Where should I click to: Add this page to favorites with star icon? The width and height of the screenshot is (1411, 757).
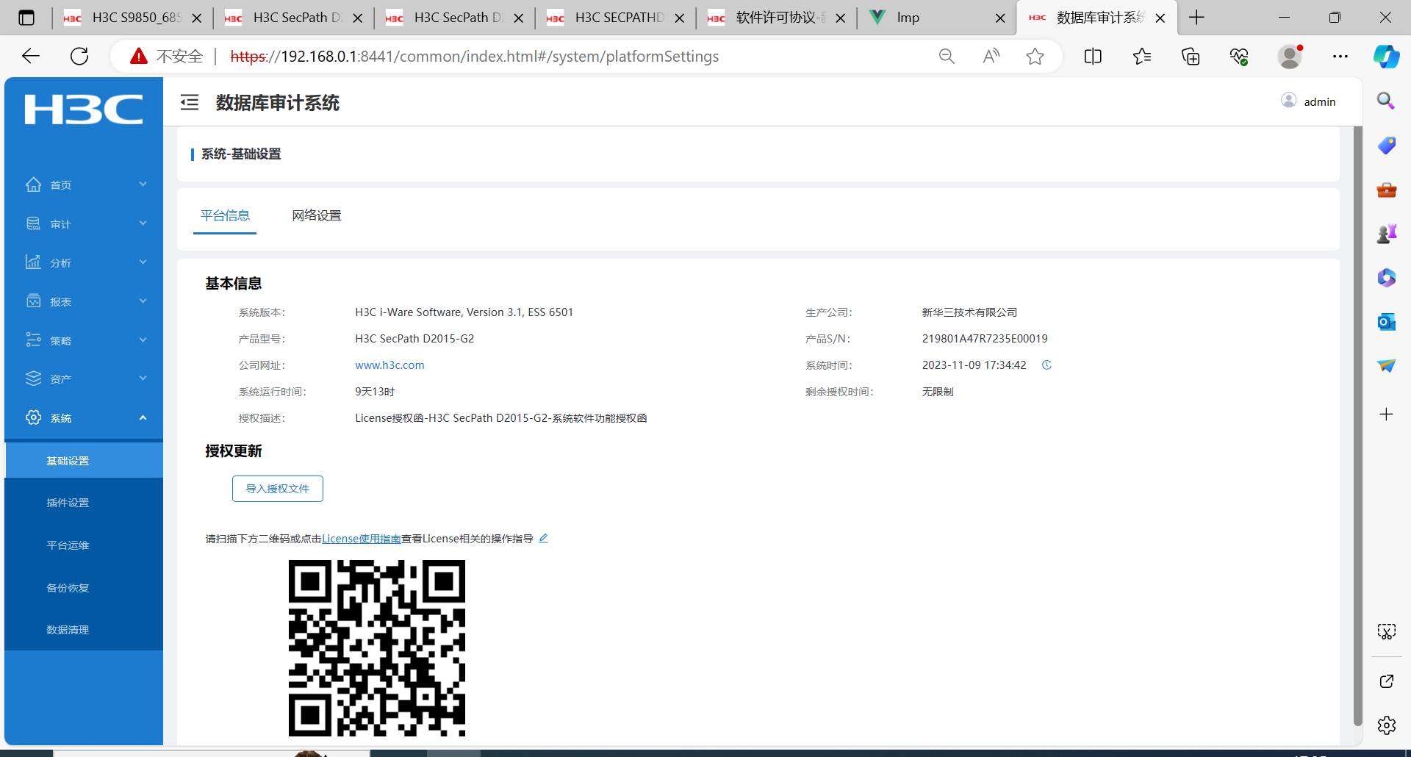tap(1035, 56)
